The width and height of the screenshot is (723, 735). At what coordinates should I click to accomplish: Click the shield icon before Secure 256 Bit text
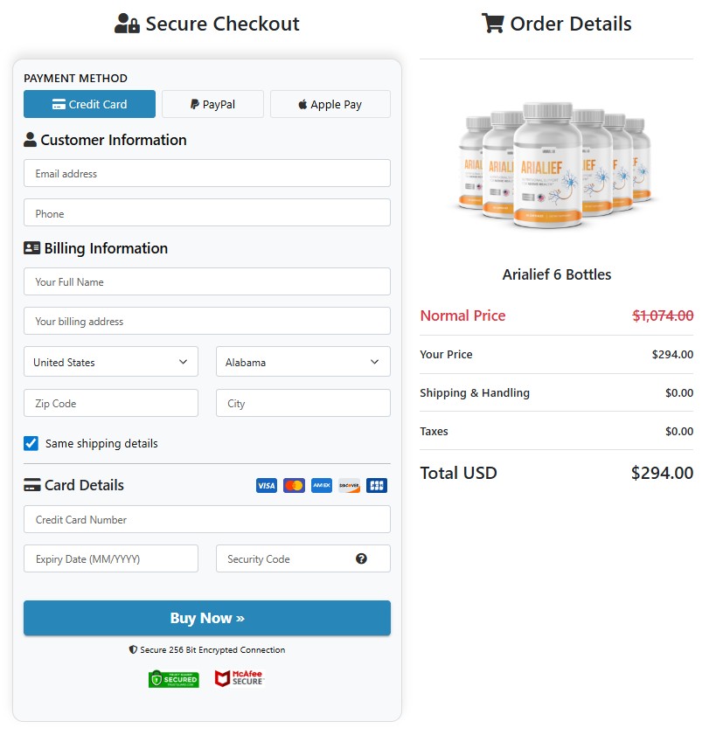130,649
